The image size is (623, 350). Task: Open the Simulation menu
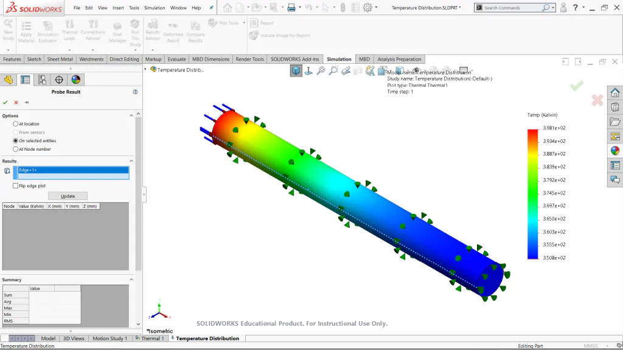coord(155,7)
